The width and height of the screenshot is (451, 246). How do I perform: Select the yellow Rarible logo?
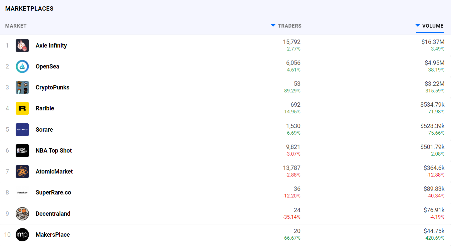click(x=22, y=108)
